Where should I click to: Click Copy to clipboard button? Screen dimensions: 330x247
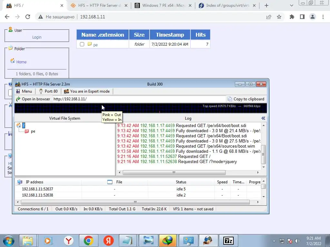click(246, 99)
